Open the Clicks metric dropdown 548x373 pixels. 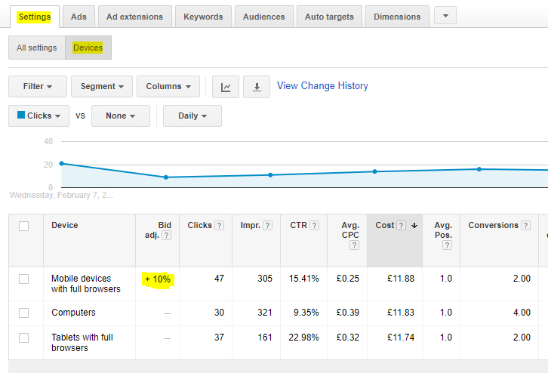[38, 116]
